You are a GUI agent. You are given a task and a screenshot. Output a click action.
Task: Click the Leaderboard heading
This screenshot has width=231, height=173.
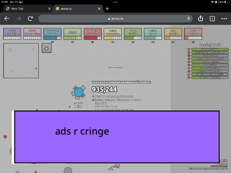[210, 45]
